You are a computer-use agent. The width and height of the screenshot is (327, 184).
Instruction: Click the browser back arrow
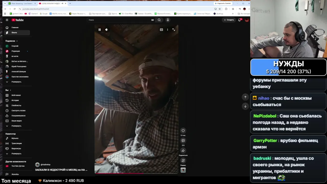point(5,9)
